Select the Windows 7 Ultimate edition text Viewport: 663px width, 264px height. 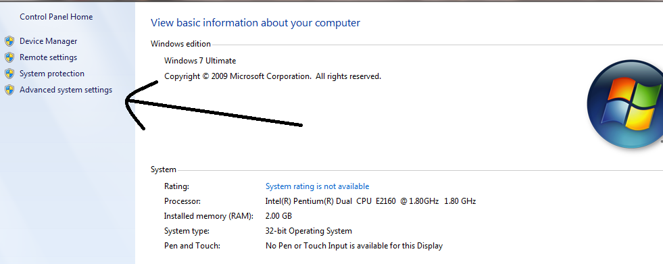200,61
